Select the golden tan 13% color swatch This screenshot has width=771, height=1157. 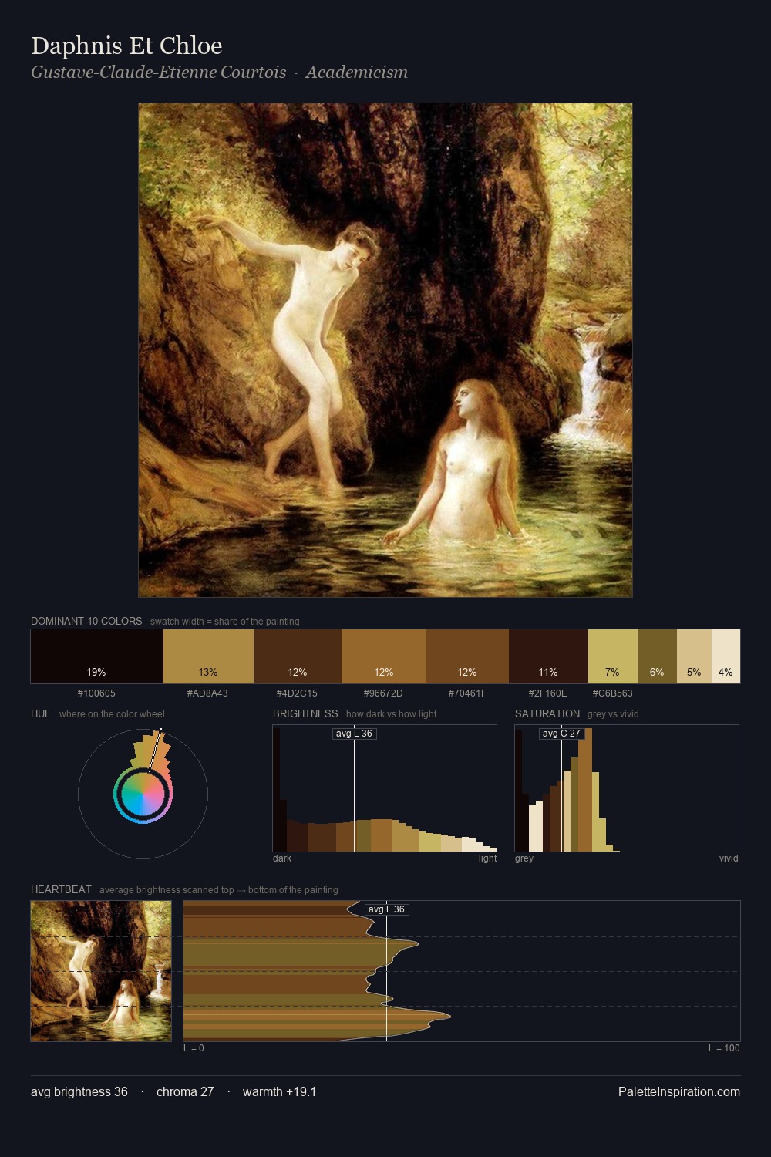208,656
